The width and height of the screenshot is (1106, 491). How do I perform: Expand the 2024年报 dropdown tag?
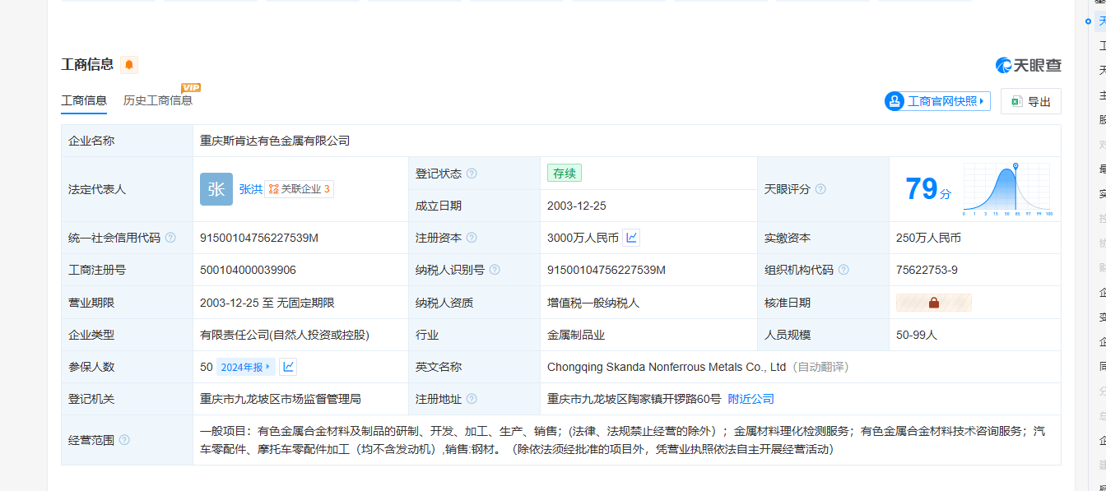click(x=246, y=367)
